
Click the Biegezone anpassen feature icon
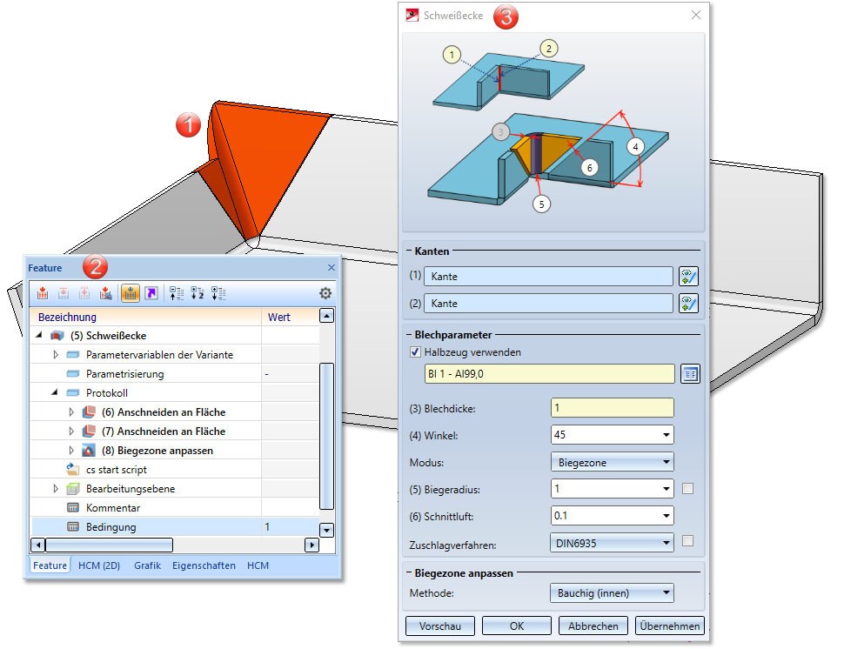click(89, 451)
